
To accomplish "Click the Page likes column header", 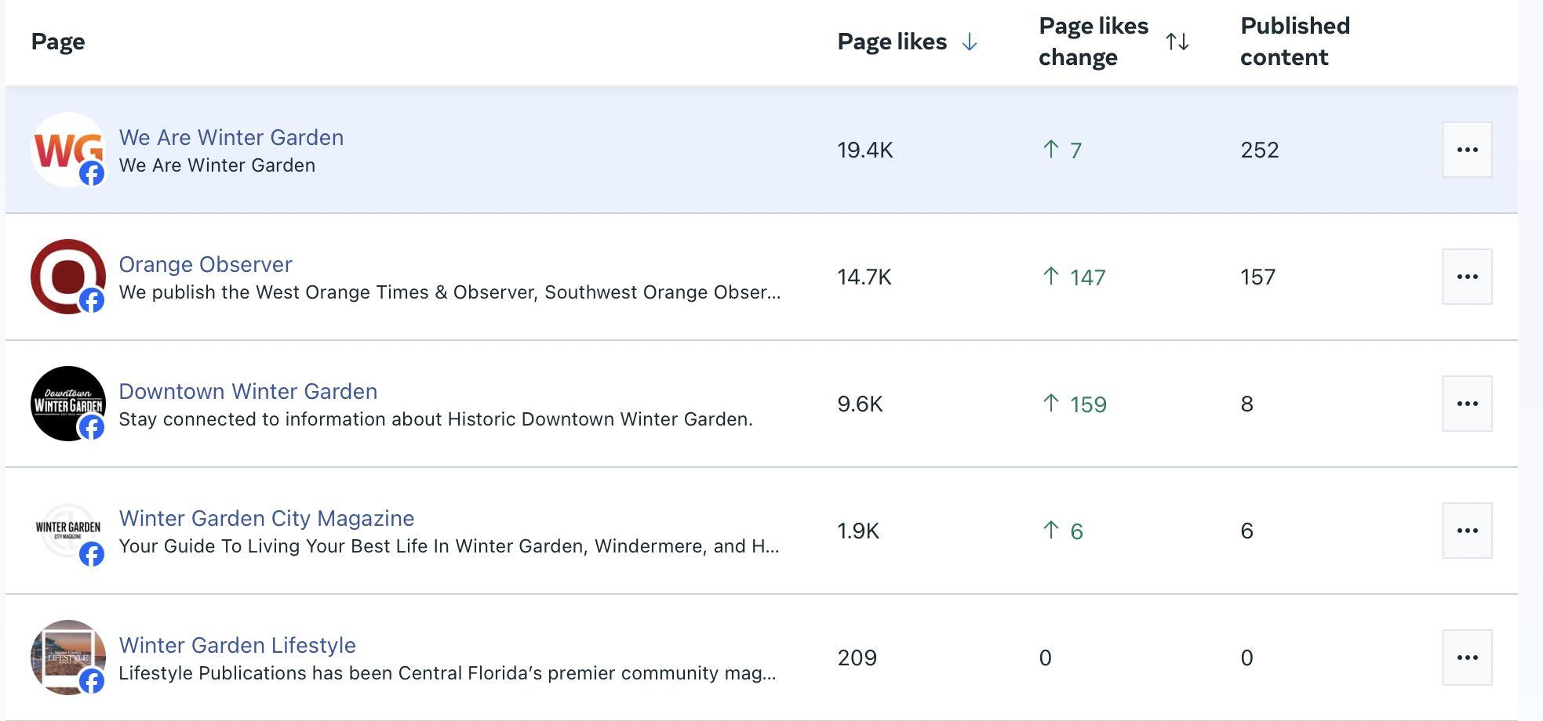I will pos(892,42).
